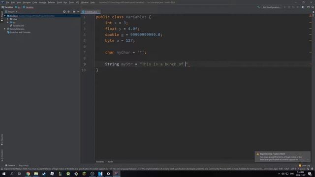Click the build project hammer icon

258,7
